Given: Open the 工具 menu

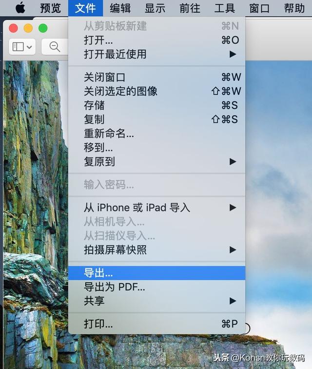Looking at the screenshot, I should pyautogui.click(x=225, y=8).
